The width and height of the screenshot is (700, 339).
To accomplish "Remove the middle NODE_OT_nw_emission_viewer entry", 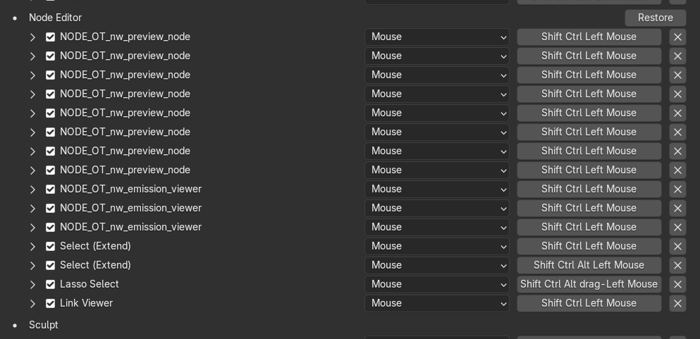I will pos(677,209).
